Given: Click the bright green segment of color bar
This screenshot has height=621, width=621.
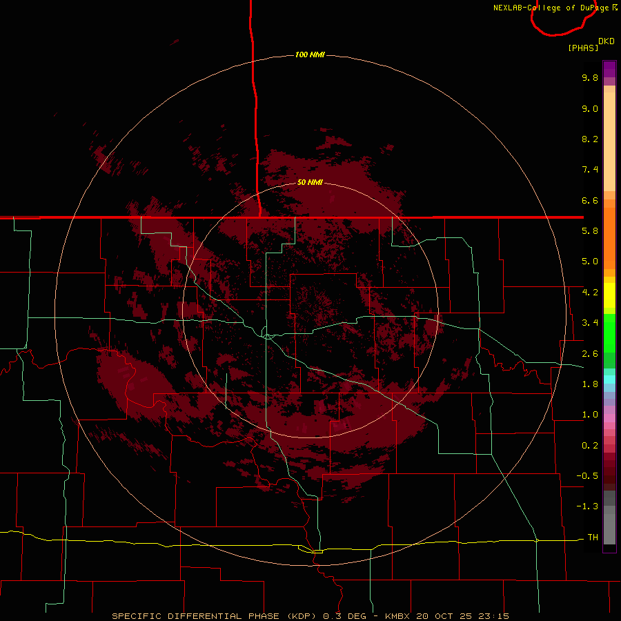Looking at the screenshot, I should [609, 333].
